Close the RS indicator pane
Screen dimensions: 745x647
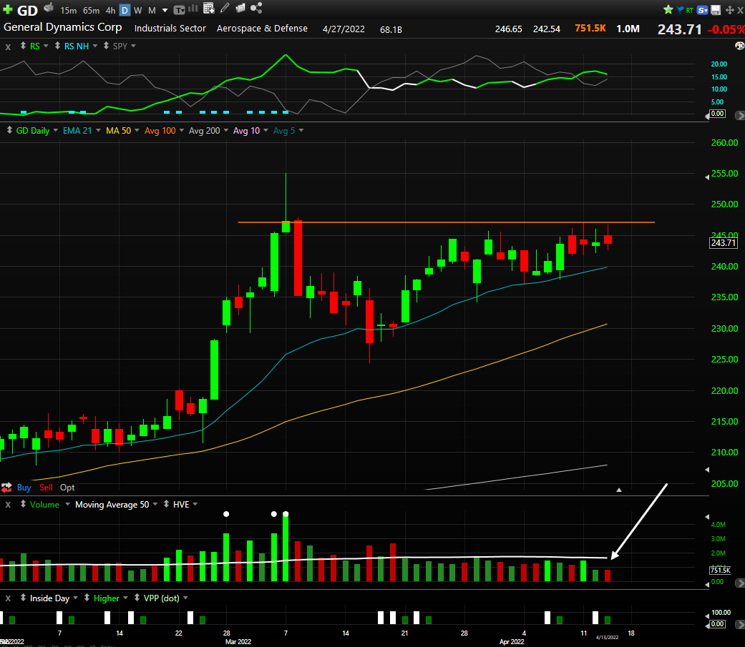click(x=8, y=46)
